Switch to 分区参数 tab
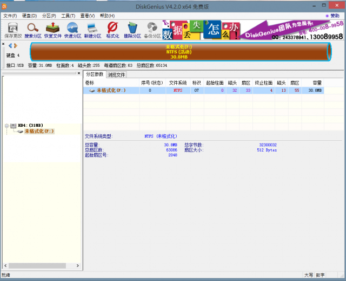Viewport: 346px width, 281px height. [95, 74]
